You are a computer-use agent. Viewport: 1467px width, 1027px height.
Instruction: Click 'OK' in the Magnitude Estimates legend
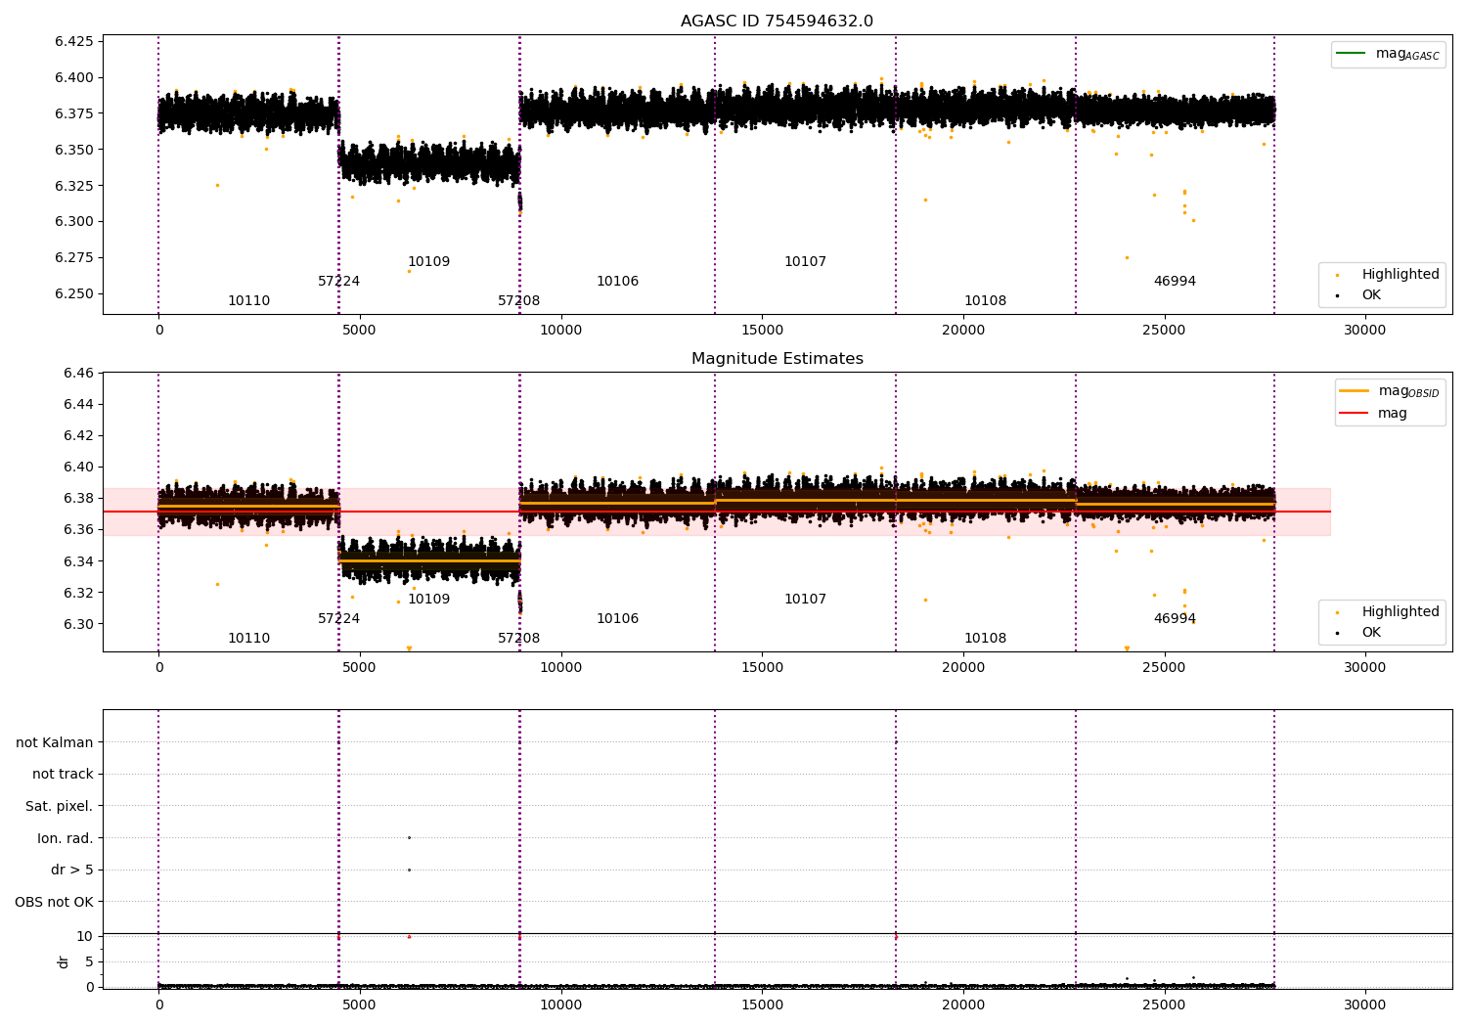[1371, 633]
